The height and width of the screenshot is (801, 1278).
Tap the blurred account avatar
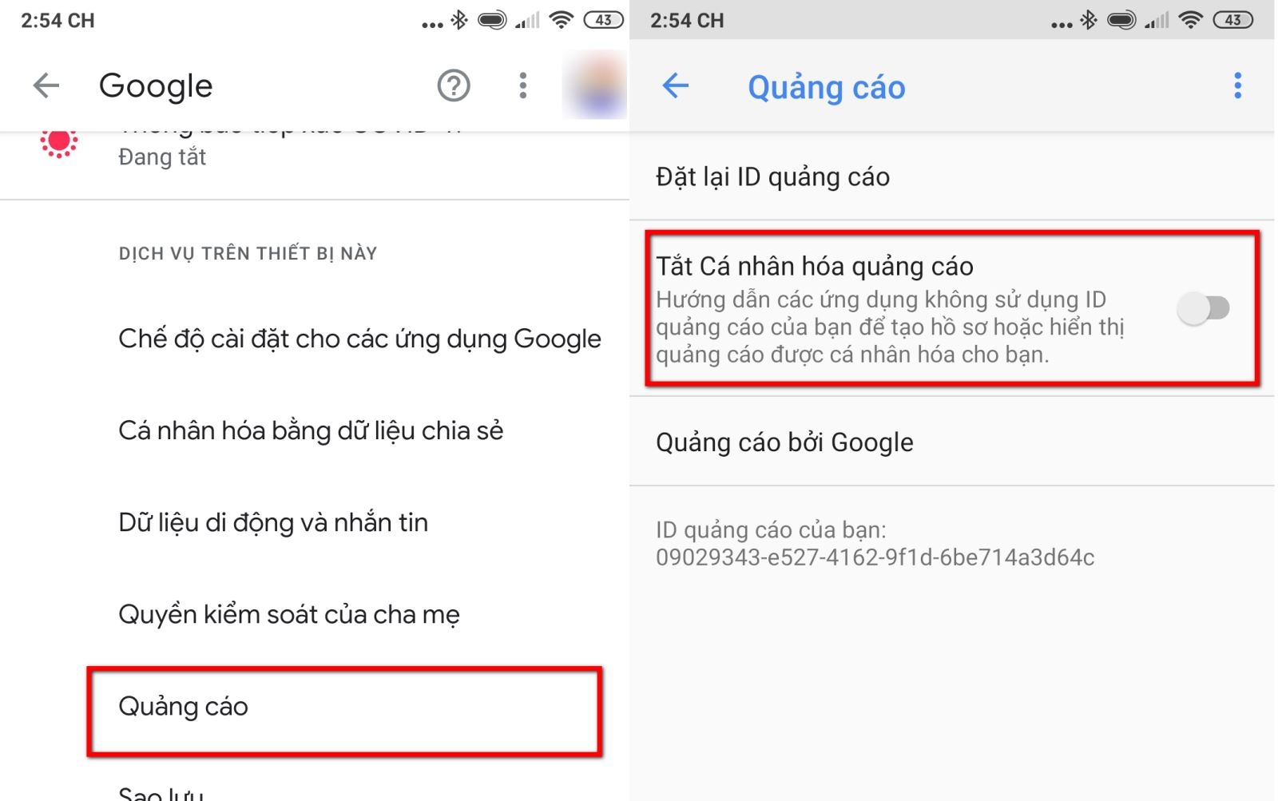(x=594, y=85)
